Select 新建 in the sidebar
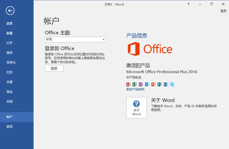The height and width of the screenshot is (149, 229). pos(10,33)
